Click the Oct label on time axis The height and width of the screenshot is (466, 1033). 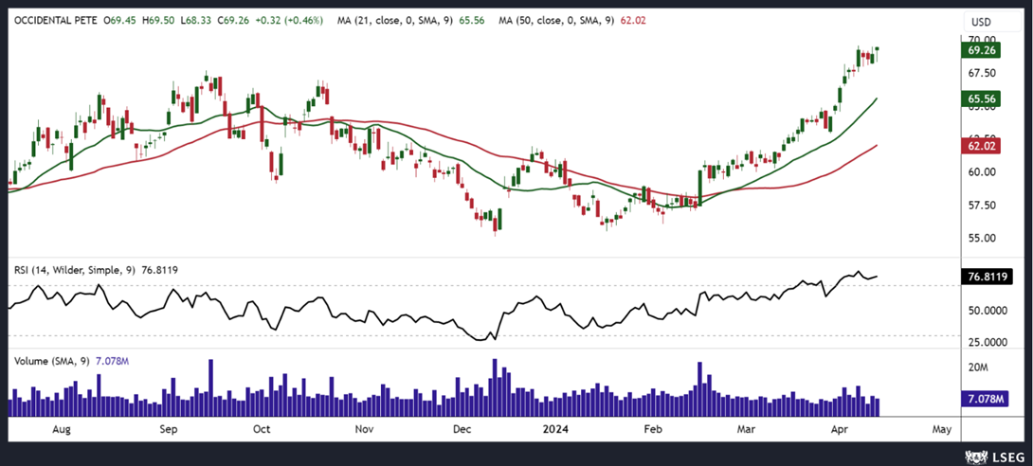[262, 429]
